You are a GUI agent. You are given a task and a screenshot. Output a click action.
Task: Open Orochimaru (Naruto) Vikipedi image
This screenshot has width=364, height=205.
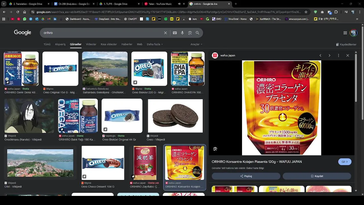pyautogui.click(x=29, y=116)
